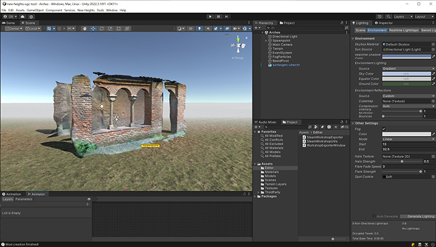Screen dimensions: 436x247
Task: Select the SteamWorkshopExporter script file
Action: 323,137
